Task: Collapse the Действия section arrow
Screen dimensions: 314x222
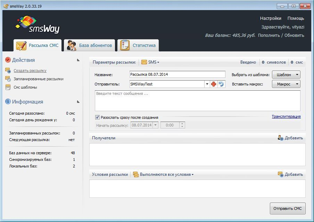Action: coord(78,60)
